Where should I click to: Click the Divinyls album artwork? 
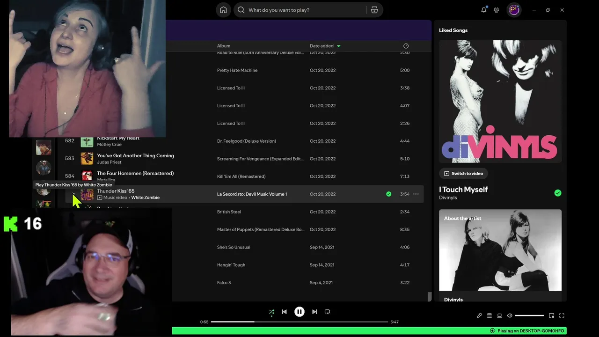(x=500, y=102)
